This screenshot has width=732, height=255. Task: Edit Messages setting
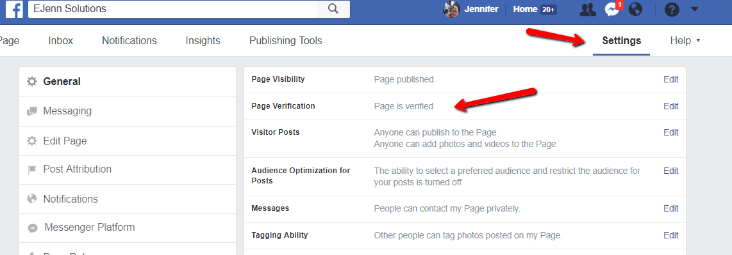pos(671,208)
